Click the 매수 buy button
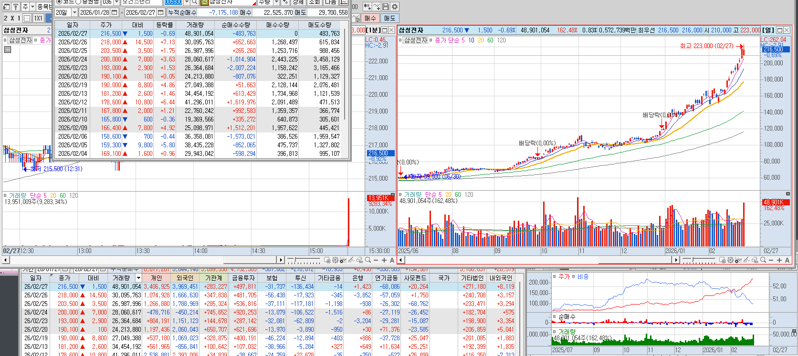 (x=370, y=18)
